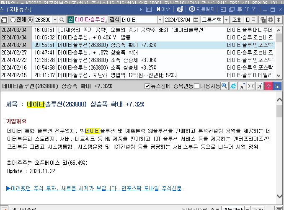Click the green 신 badge icon

coord(70,20)
